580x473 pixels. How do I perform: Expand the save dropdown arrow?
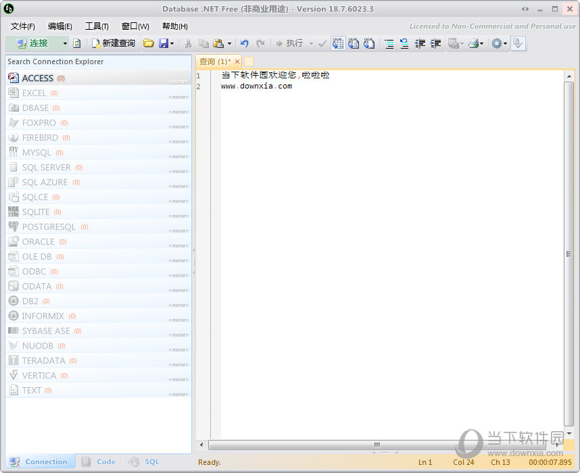(172, 44)
